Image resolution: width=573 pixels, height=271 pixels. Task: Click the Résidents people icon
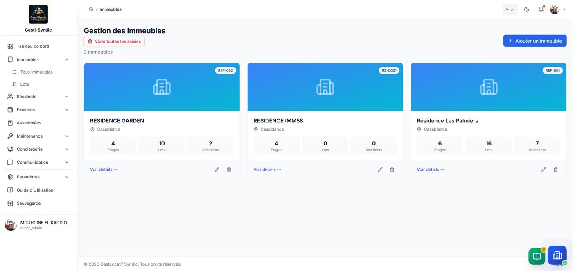pos(10,97)
